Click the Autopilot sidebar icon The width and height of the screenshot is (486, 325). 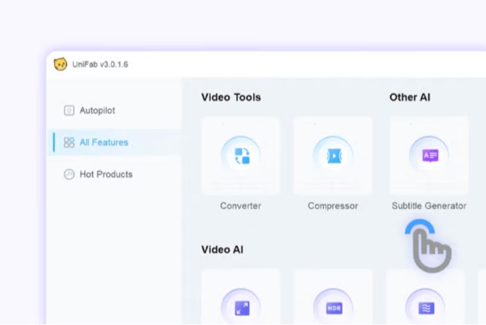coord(69,110)
